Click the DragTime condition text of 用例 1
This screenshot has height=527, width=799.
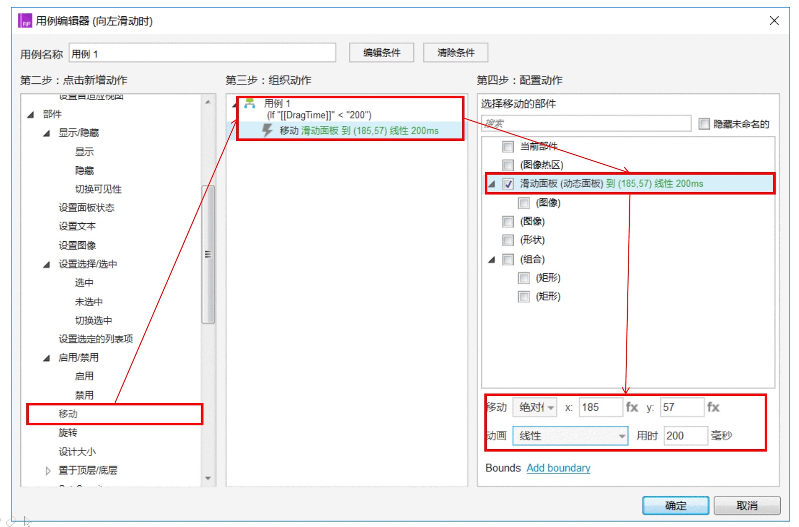click(x=319, y=115)
